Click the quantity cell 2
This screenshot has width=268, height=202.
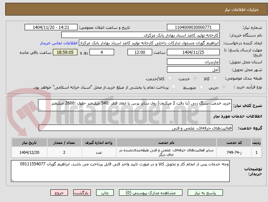click(x=64, y=152)
